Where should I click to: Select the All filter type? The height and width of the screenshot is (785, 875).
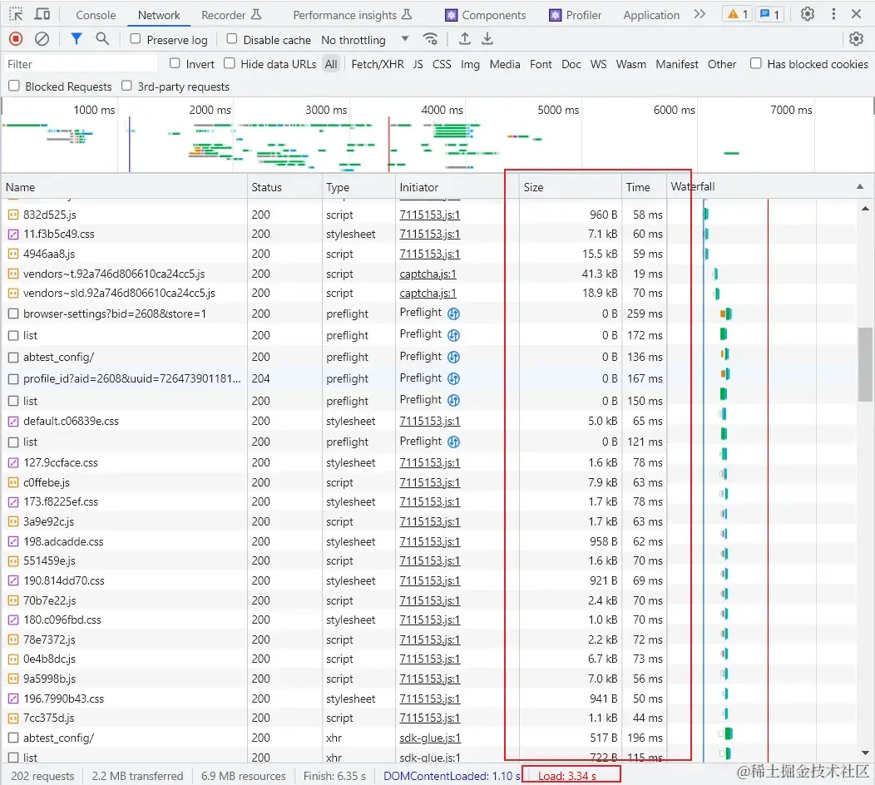point(331,64)
